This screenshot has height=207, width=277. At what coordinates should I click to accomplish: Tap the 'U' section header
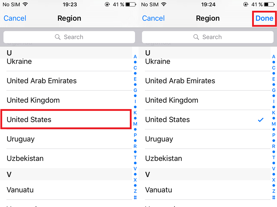[9, 53]
